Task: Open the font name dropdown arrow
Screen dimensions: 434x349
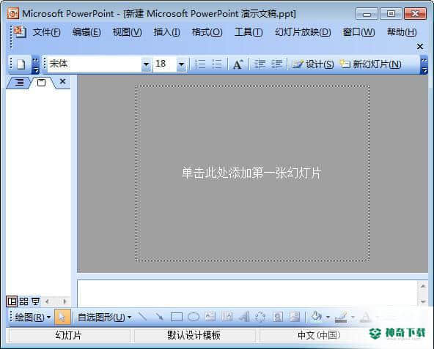Action: pyautogui.click(x=146, y=64)
